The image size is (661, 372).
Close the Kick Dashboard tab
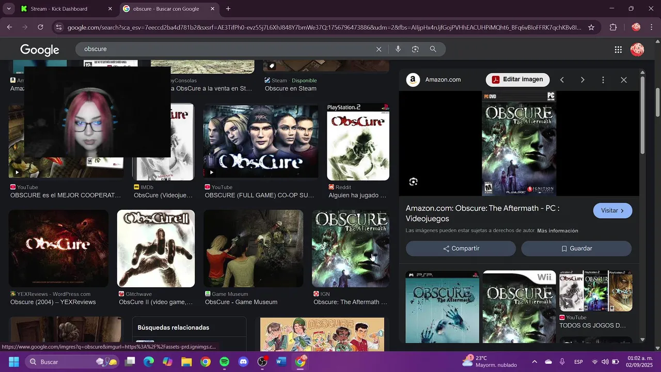[110, 9]
